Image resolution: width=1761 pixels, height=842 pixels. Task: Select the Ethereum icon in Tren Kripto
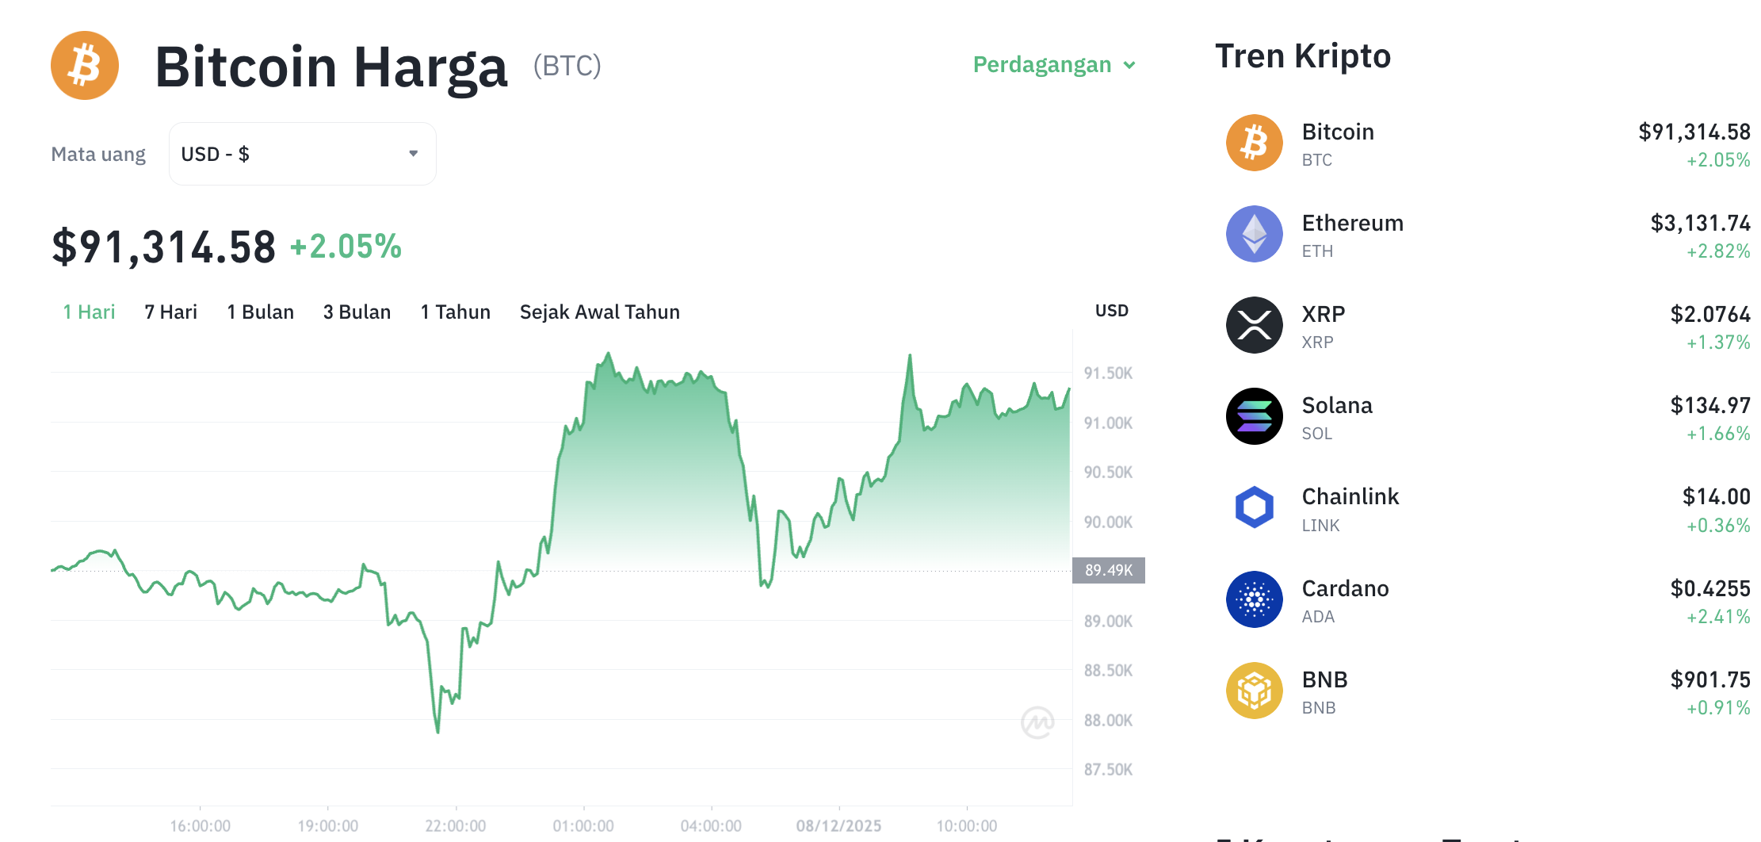(1254, 234)
